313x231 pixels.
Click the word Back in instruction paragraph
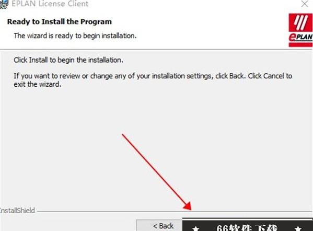pyautogui.click(x=237, y=76)
